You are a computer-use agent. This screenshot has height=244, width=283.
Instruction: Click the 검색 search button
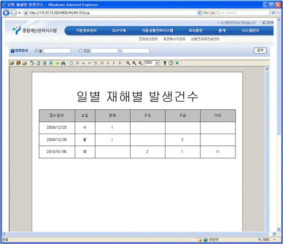260,51
